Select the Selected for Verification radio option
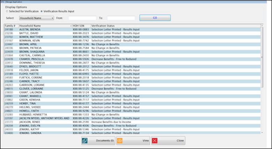Screen dimensions: 272x149 pyautogui.click(x=7, y=11)
